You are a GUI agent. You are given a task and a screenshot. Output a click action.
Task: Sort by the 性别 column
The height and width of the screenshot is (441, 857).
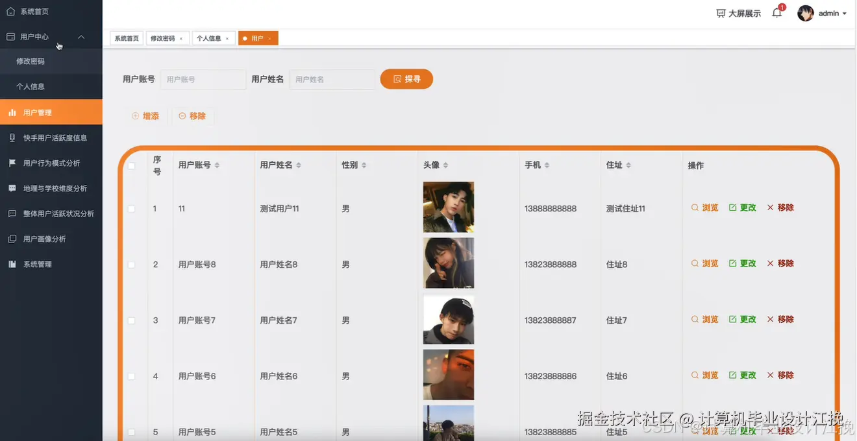tap(364, 165)
